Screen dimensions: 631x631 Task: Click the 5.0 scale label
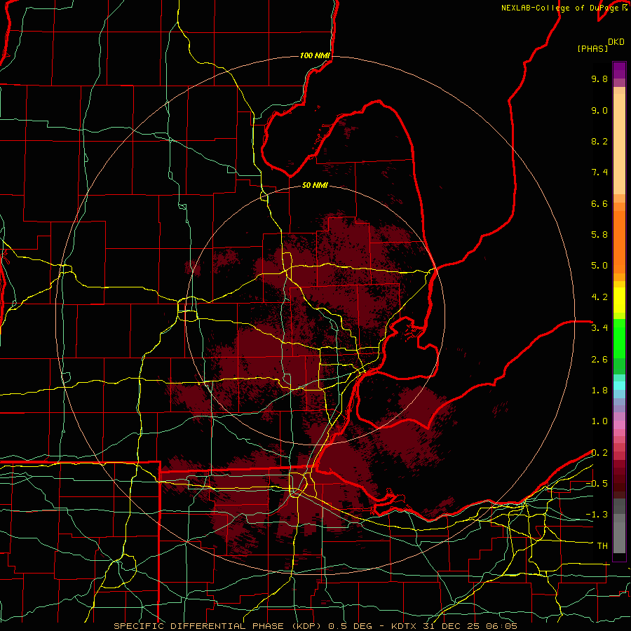[x=599, y=266]
